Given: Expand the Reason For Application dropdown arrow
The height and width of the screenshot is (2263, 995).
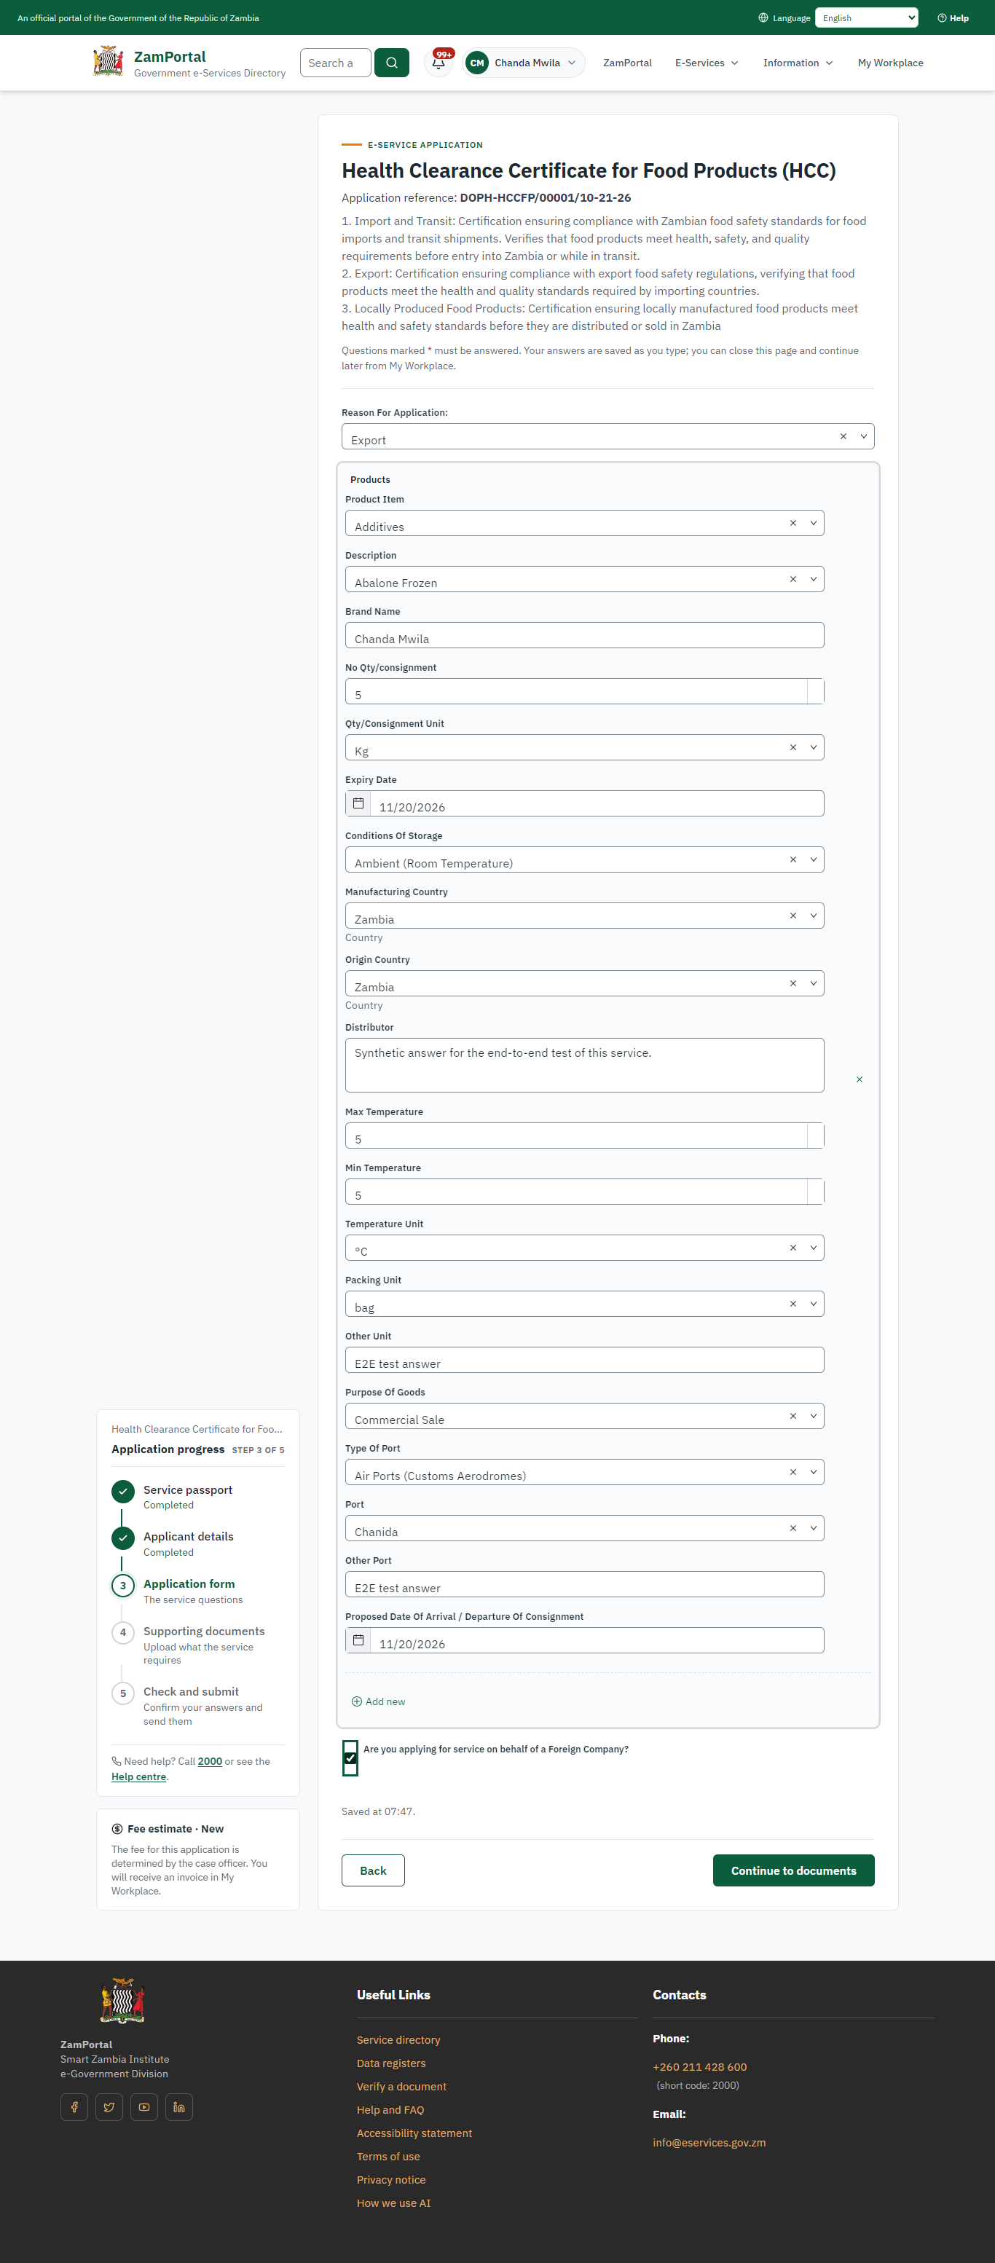Looking at the screenshot, I should tap(863, 436).
